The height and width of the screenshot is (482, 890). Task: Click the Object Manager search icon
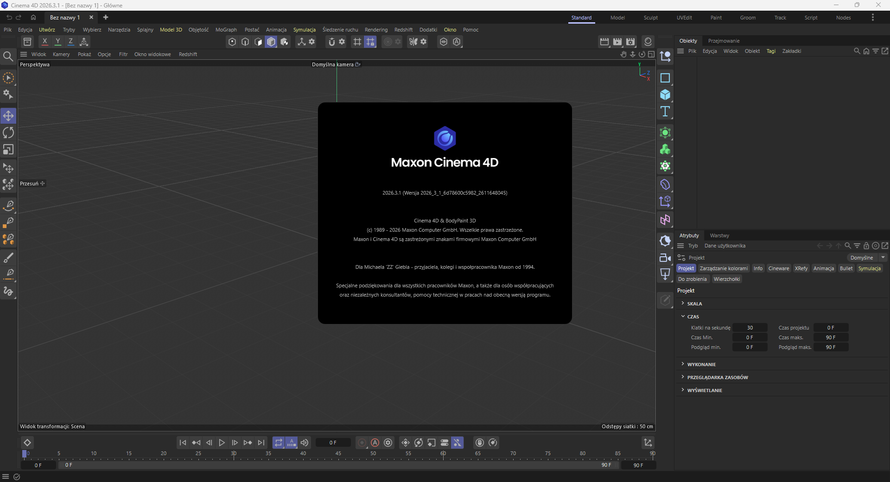857,51
